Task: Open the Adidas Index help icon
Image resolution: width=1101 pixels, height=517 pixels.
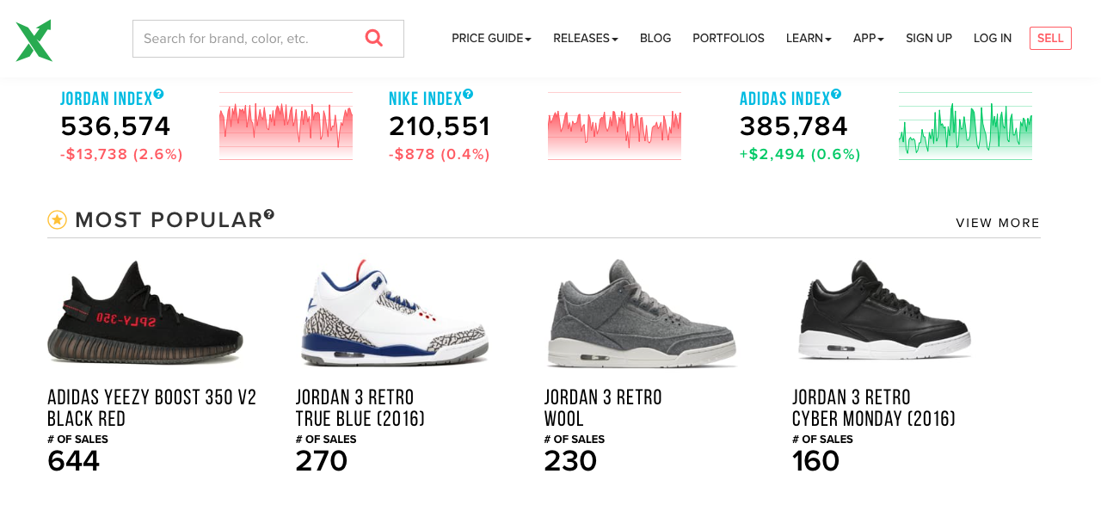Action: (x=836, y=94)
